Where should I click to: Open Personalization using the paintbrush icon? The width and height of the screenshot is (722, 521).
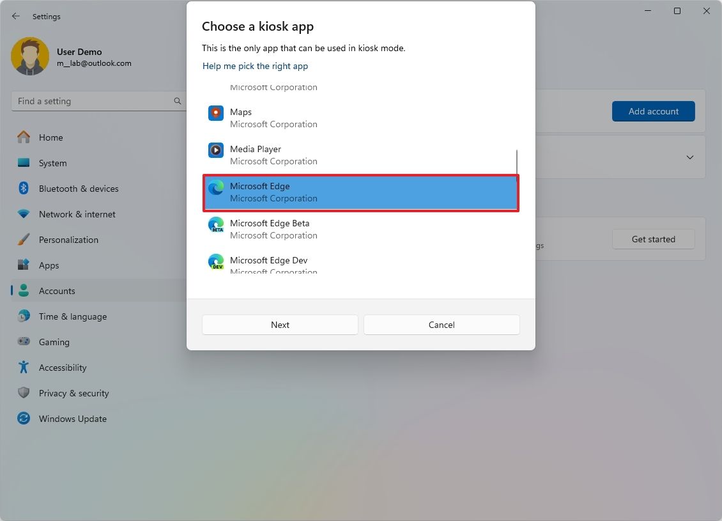(23, 240)
